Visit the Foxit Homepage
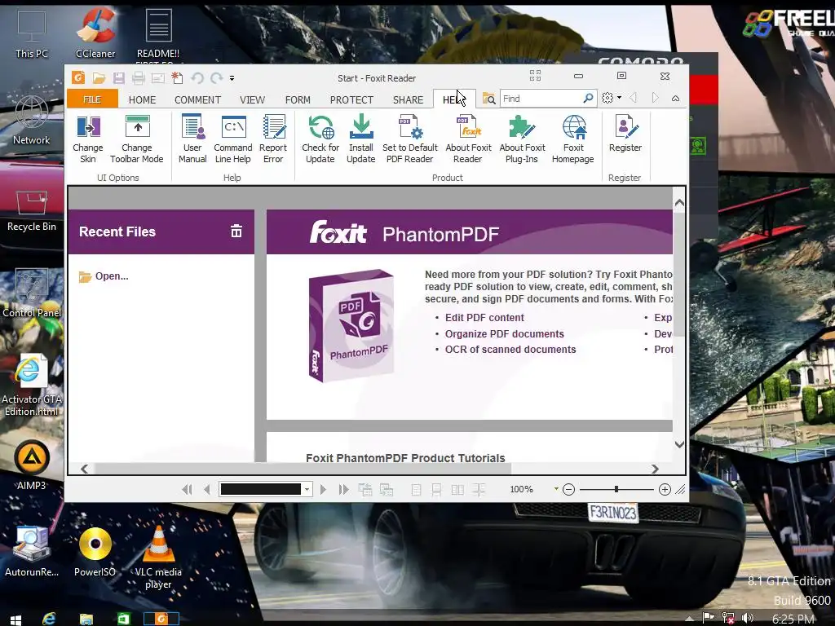This screenshot has width=835, height=626. coord(573,139)
